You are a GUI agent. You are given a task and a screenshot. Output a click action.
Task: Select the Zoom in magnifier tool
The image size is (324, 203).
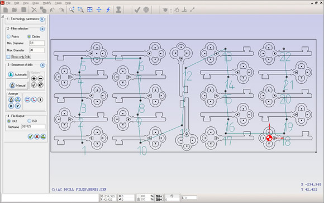(72, 10)
